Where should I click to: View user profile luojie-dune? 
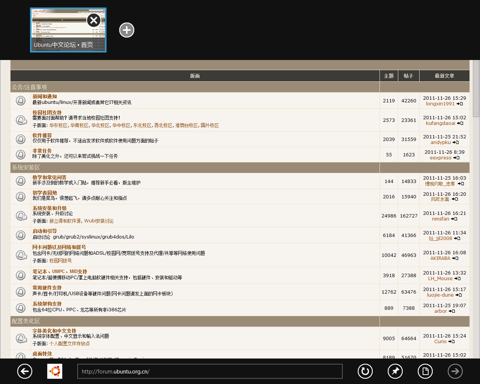point(440,295)
